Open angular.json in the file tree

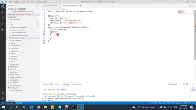coord(14,72)
